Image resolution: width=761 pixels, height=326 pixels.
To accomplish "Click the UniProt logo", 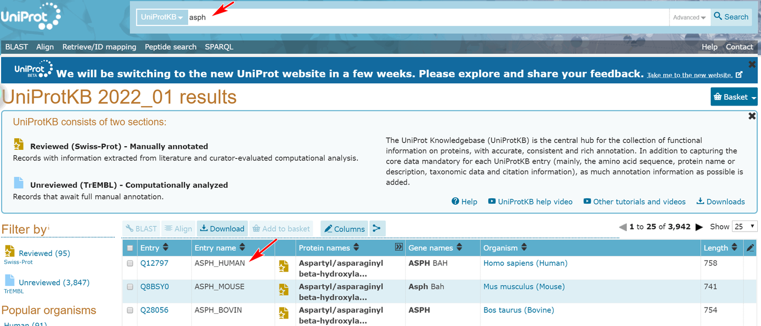I will click(31, 16).
